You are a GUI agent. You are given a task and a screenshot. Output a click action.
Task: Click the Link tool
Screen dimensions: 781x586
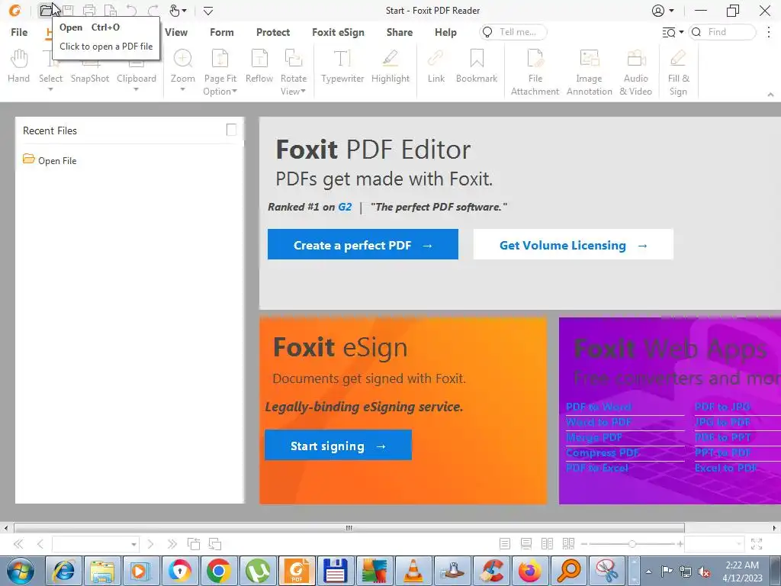(435, 66)
